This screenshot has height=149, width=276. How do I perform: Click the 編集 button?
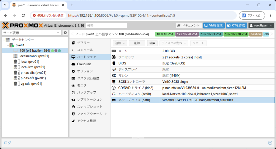coord(152,43)
